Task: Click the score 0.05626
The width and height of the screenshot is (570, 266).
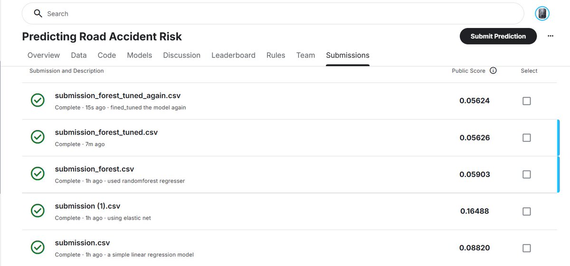Action: click(x=475, y=138)
